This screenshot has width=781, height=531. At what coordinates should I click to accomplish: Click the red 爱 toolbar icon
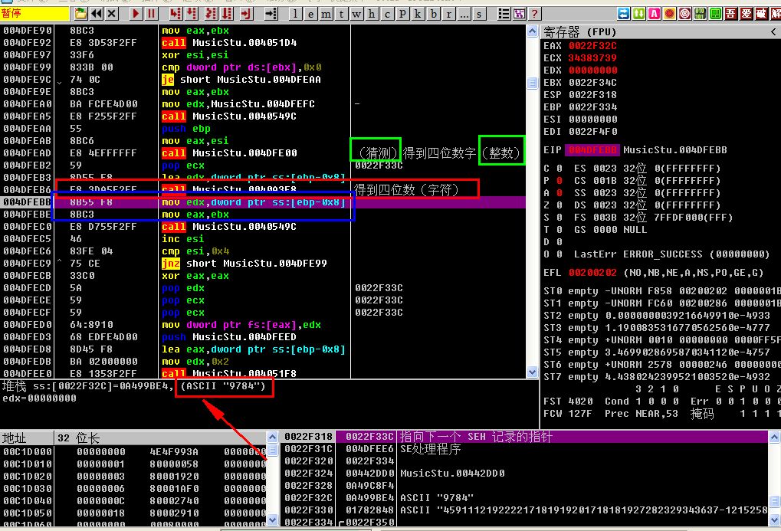[747, 14]
